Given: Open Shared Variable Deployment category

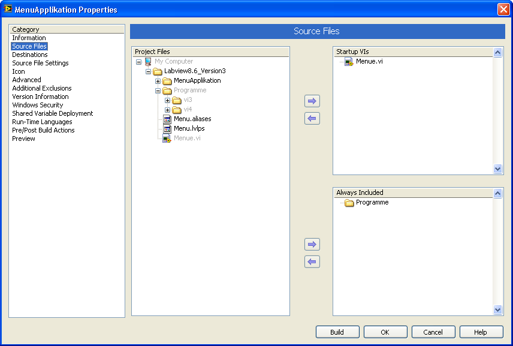Looking at the screenshot, I should [x=52, y=113].
